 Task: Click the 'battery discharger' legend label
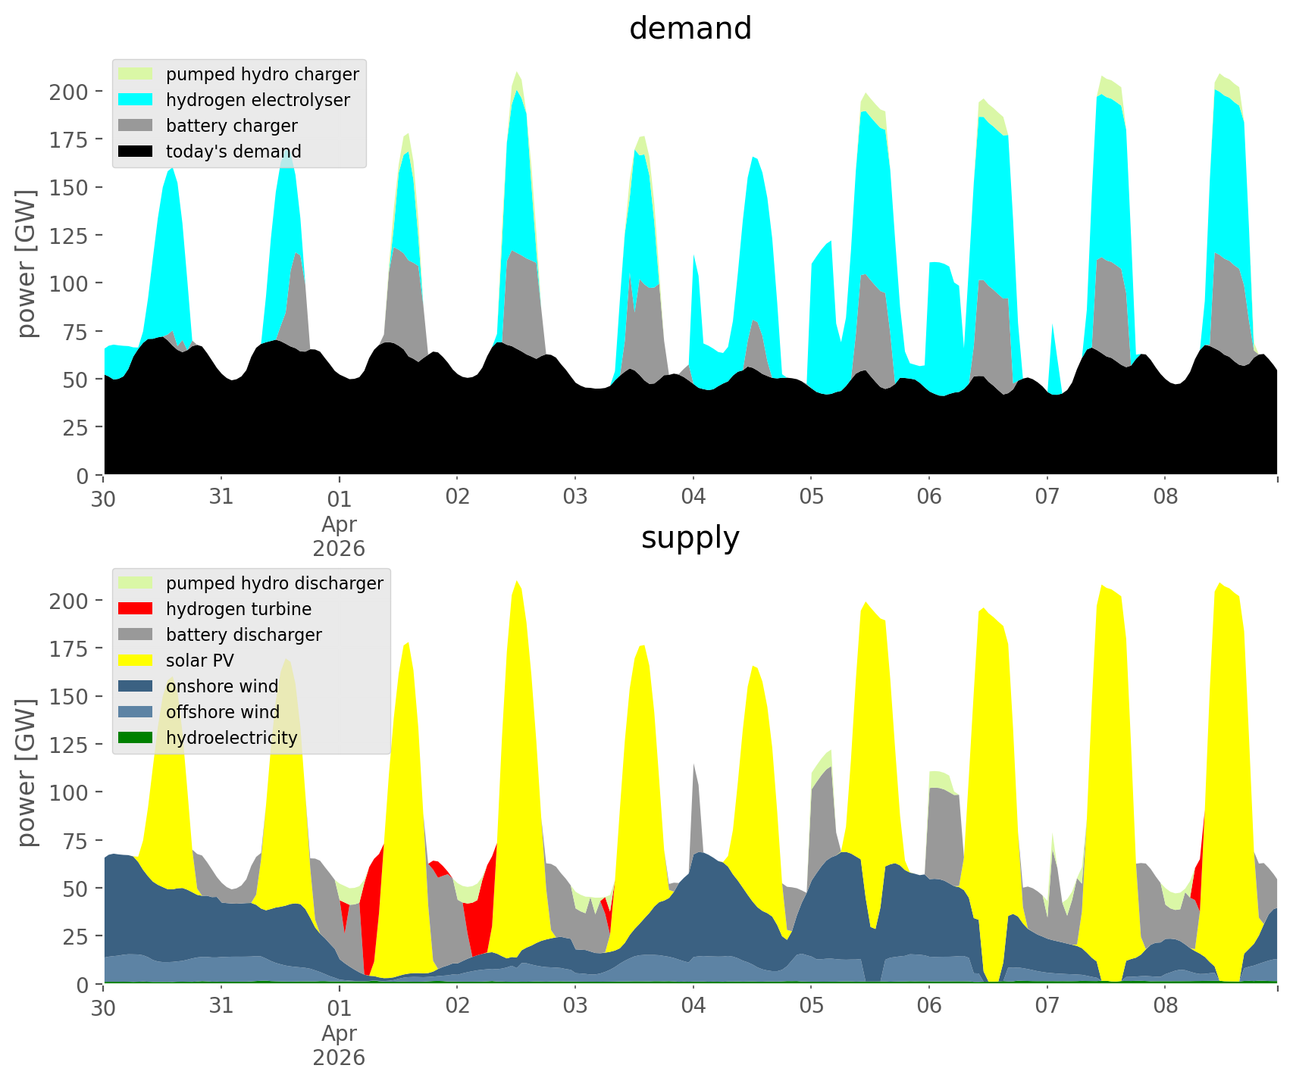click(x=243, y=635)
